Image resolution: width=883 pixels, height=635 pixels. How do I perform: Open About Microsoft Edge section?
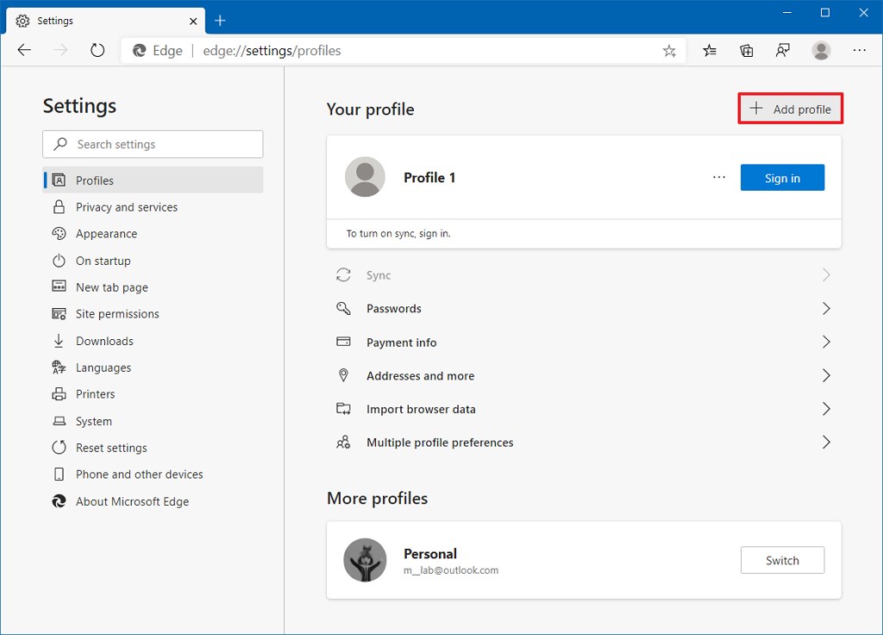132,501
